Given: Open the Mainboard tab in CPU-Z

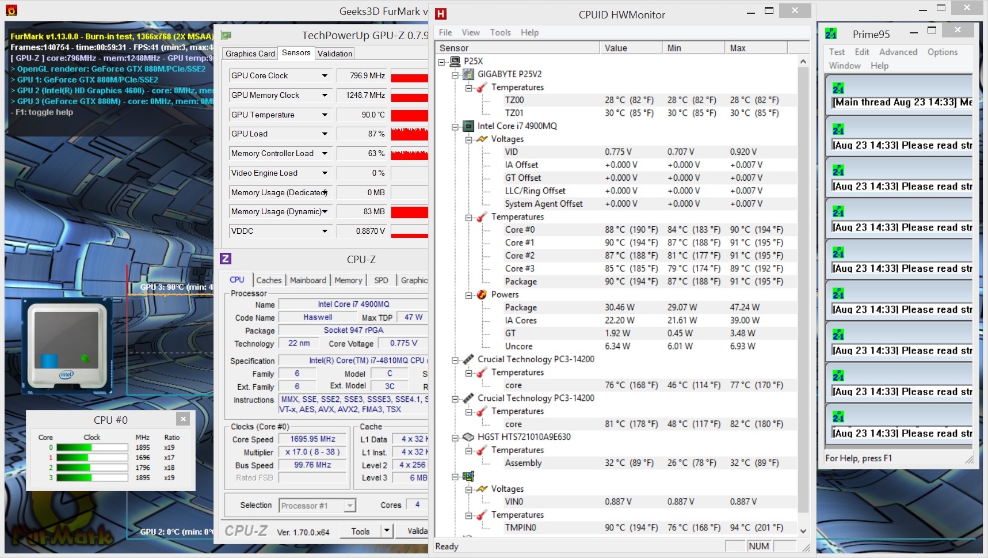Looking at the screenshot, I should point(308,280).
